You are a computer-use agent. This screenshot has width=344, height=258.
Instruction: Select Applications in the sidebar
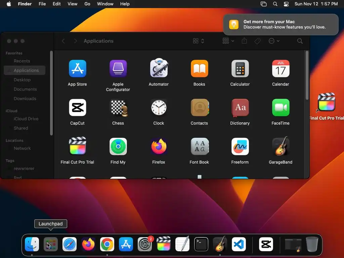(25, 71)
